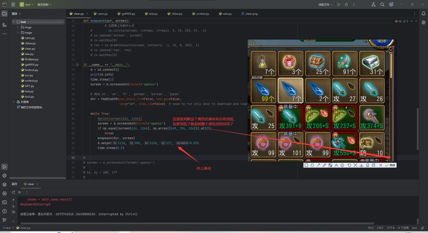Open the 项目 view dropdown
The height and width of the screenshot is (233, 428).
(16, 13)
